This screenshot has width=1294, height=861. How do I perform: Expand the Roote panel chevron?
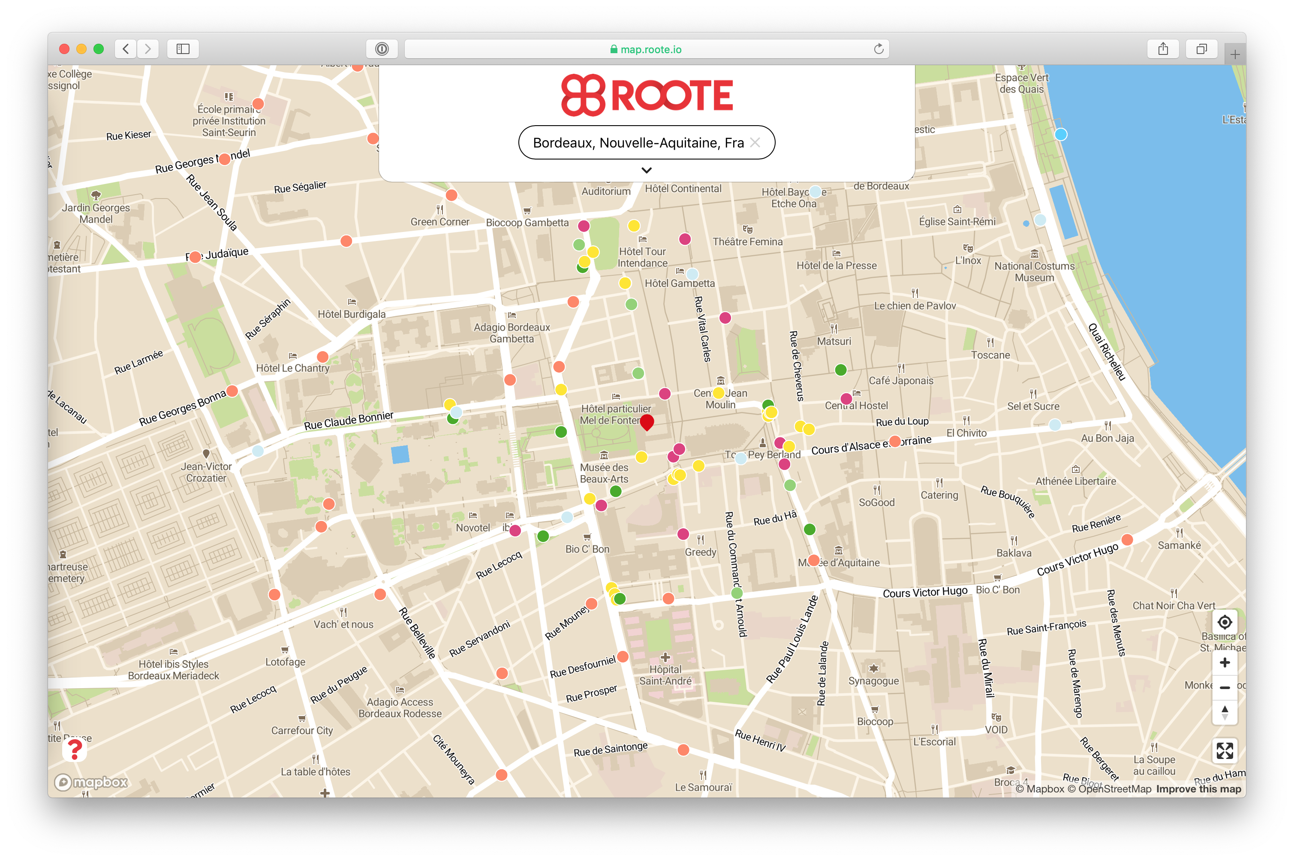pyautogui.click(x=647, y=170)
